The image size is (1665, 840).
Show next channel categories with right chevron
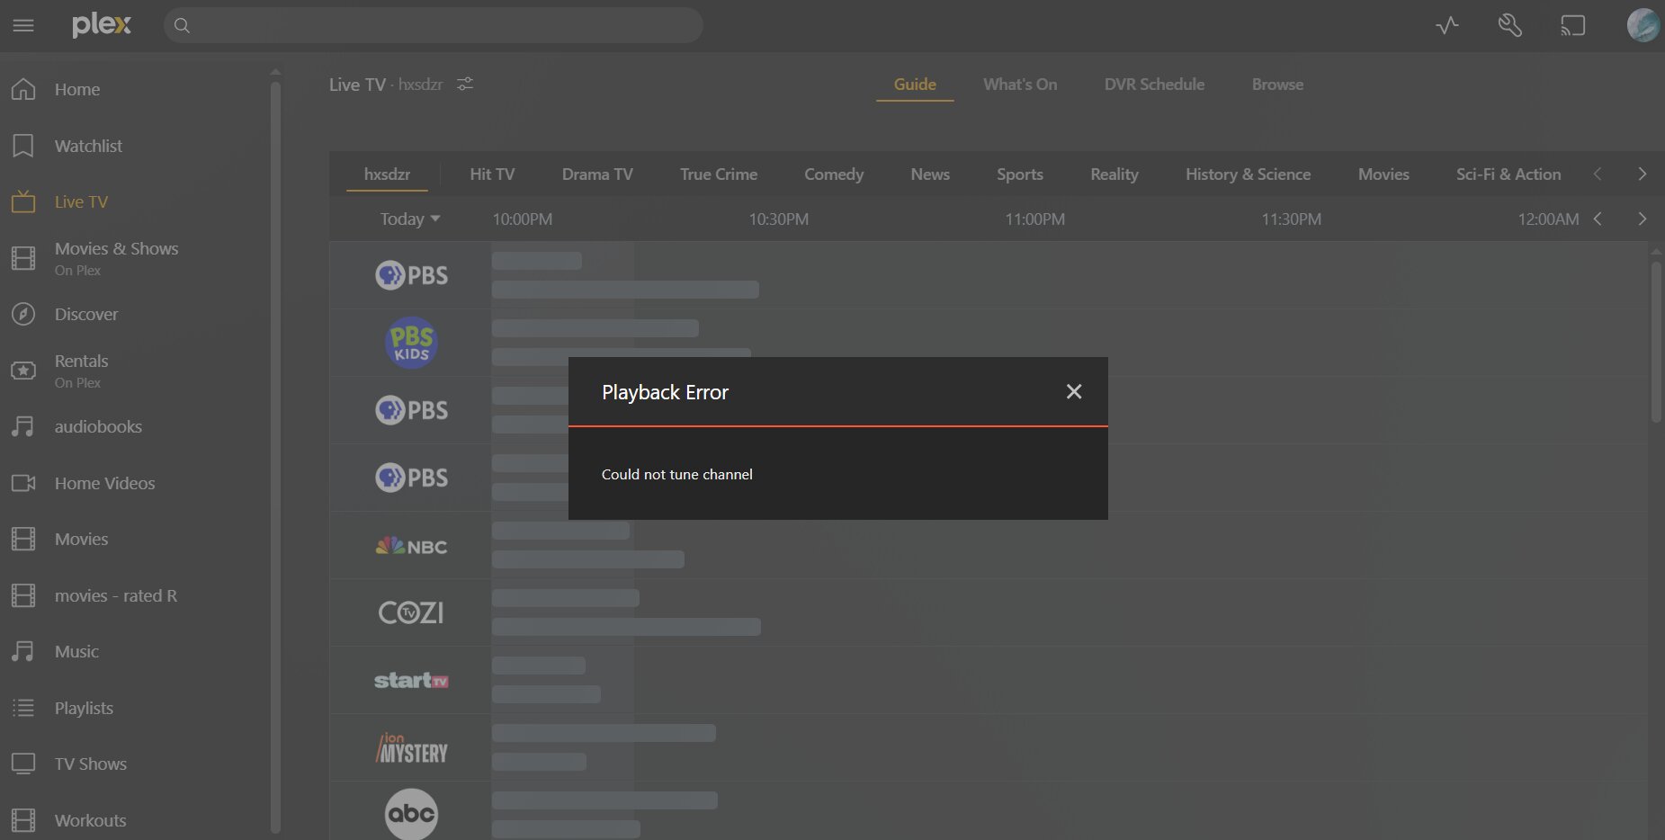(1642, 174)
